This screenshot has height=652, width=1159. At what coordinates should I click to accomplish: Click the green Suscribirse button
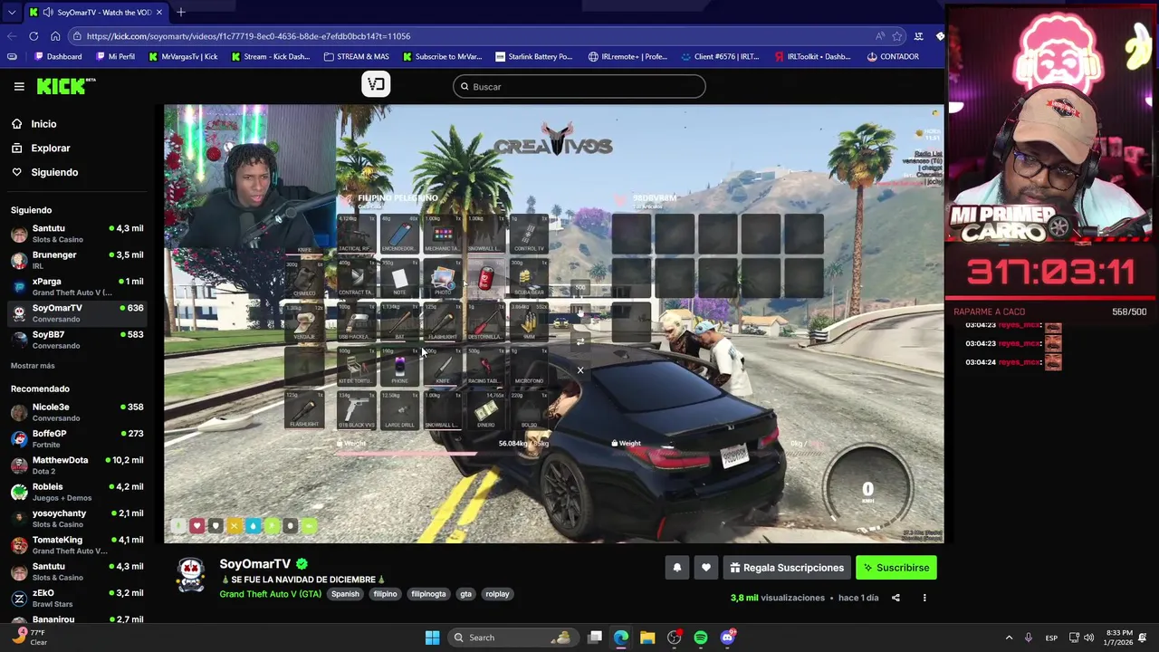pos(896,568)
